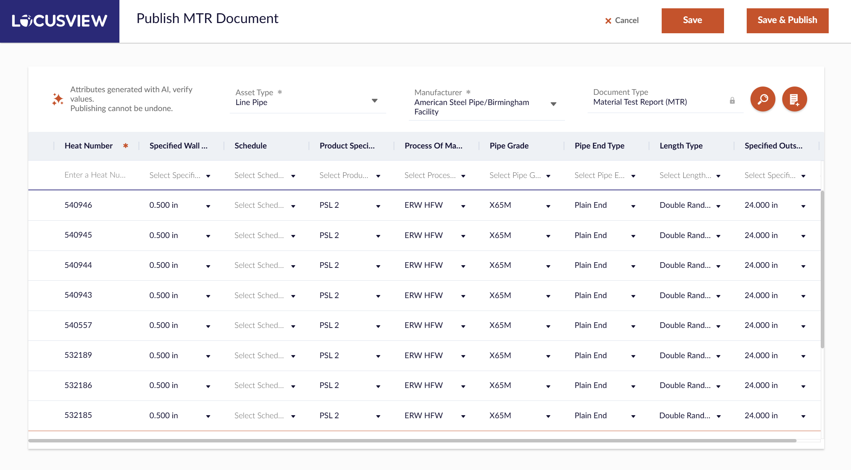851x470 pixels.
Task: Expand the Manufacturer dropdown
Action: pyautogui.click(x=553, y=104)
